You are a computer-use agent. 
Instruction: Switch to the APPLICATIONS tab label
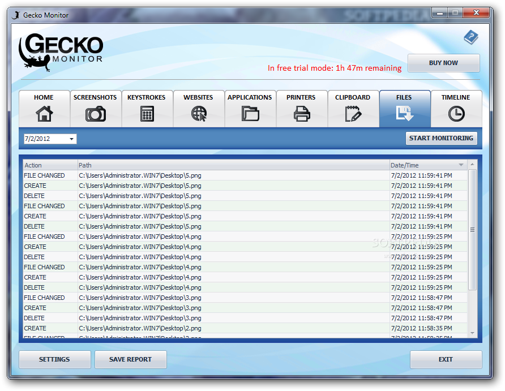coord(250,97)
